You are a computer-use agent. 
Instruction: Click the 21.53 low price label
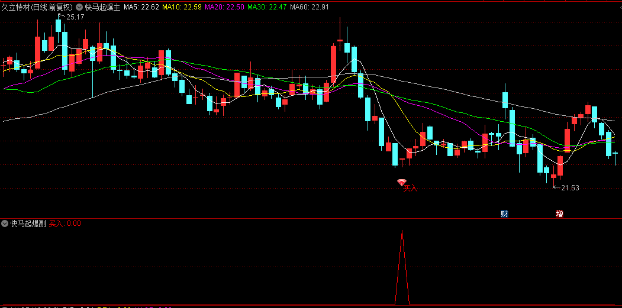[570, 188]
